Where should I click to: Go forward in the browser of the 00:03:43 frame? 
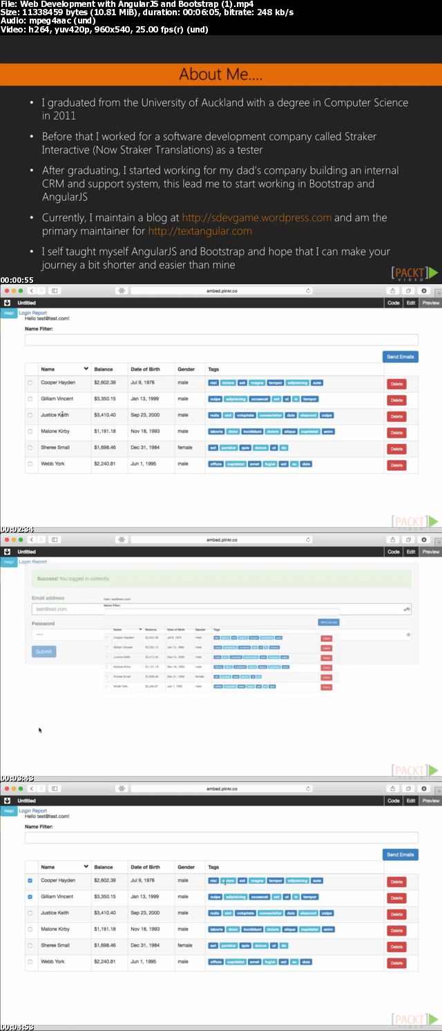(x=41, y=539)
